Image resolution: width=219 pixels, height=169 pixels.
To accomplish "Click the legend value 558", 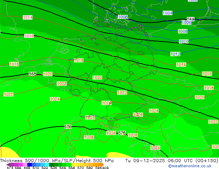I will pos(72,168).
